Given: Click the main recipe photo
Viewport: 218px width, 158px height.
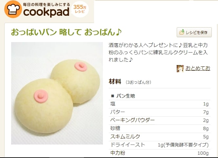Looking at the screenshot, I should (x=57, y=93).
